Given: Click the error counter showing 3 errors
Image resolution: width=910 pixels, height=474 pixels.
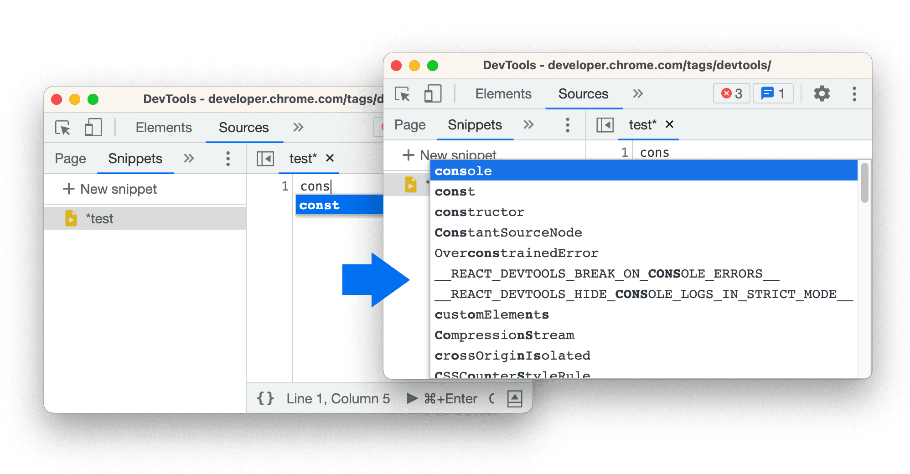Looking at the screenshot, I should tap(731, 93).
